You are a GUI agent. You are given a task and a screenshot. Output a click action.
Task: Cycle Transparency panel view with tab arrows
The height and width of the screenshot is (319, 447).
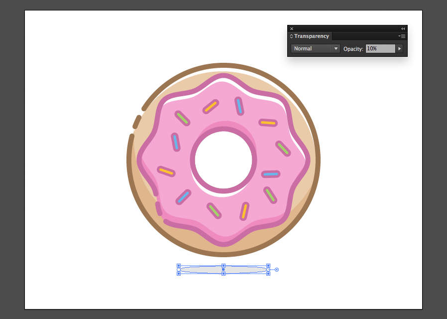point(291,36)
